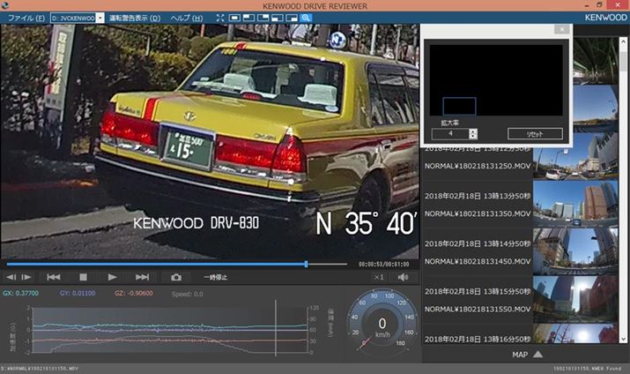Open the 運転警告表示 (D) menu
The width and height of the screenshot is (630, 374).
pos(135,18)
